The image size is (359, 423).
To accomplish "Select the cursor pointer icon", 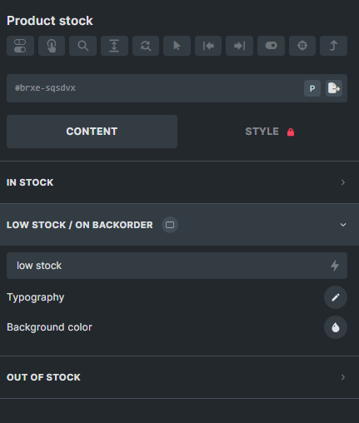I will click(x=177, y=46).
